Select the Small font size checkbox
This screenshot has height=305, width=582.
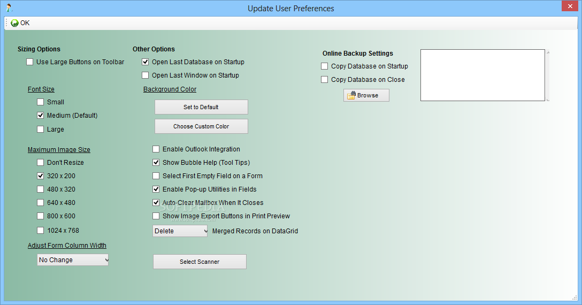41,102
